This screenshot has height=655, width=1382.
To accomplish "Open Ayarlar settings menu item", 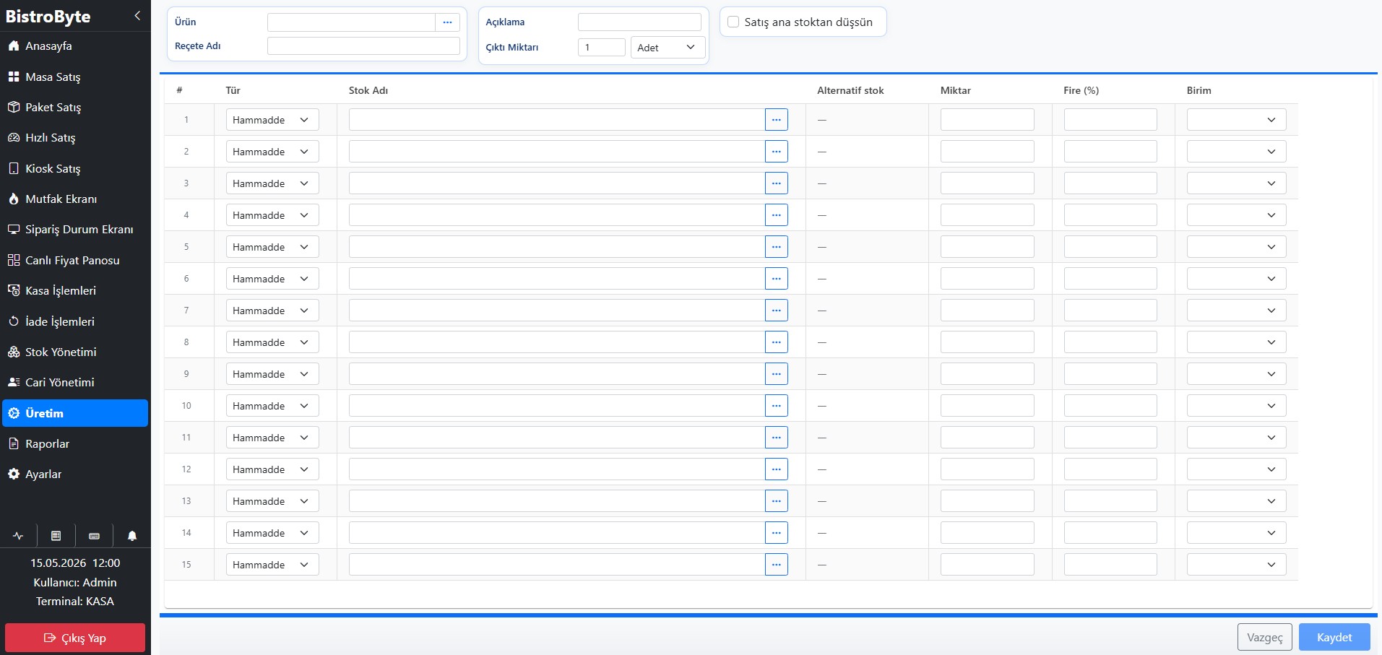I will click(x=75, y=474).
